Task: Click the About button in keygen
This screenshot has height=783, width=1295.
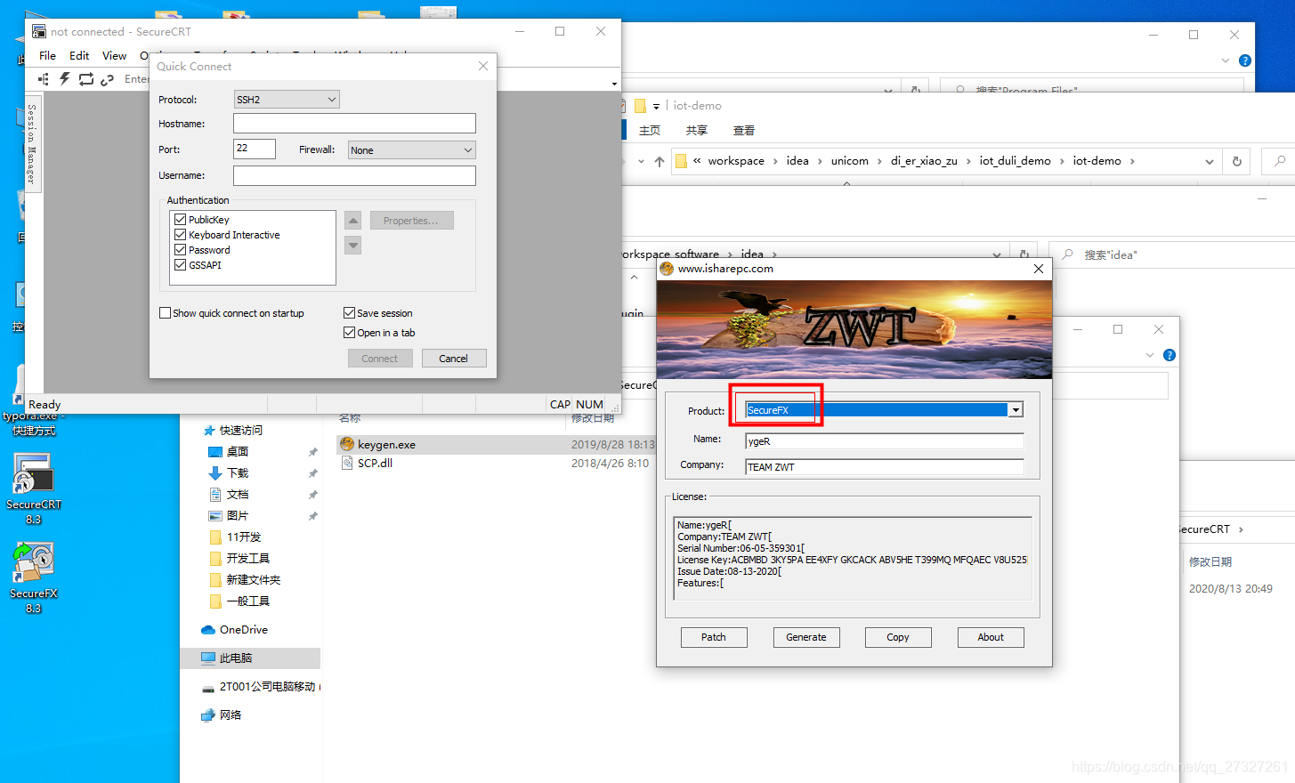Action: 991,637
